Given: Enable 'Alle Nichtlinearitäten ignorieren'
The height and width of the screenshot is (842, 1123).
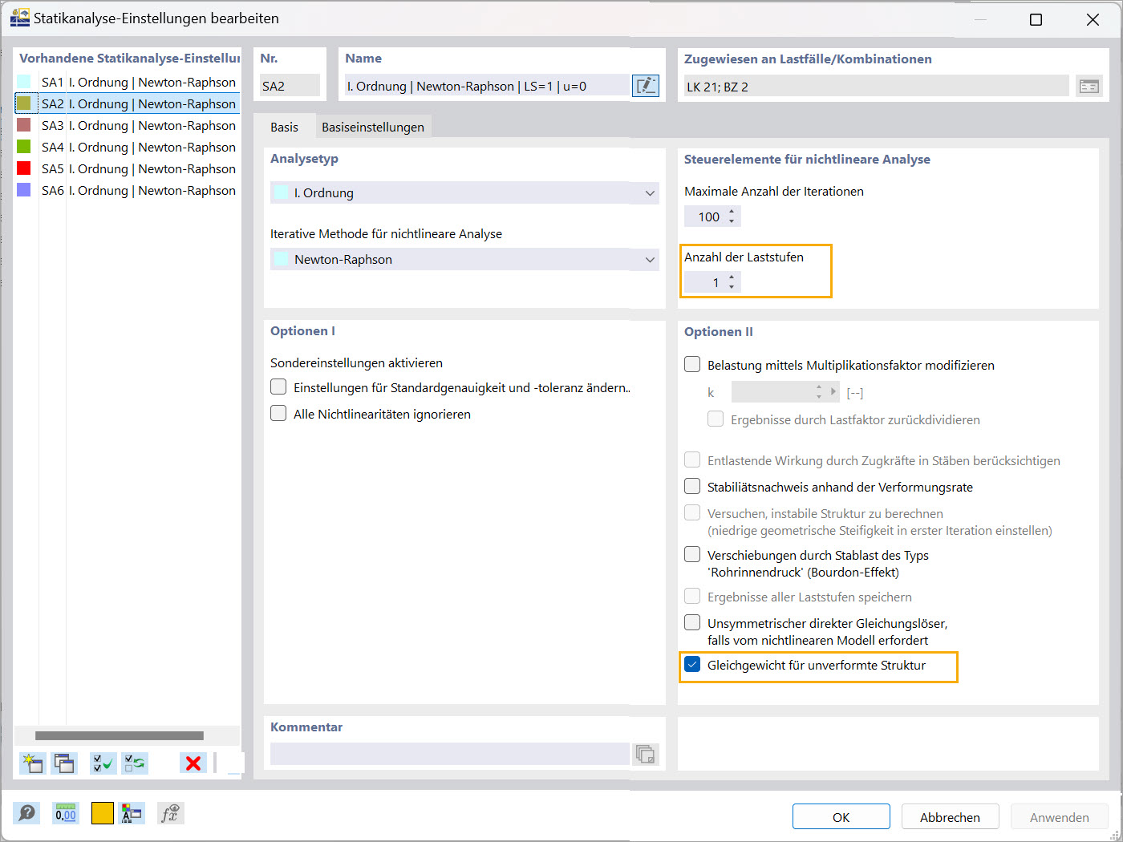Looking at the screenshot, I should click(278, 413).
